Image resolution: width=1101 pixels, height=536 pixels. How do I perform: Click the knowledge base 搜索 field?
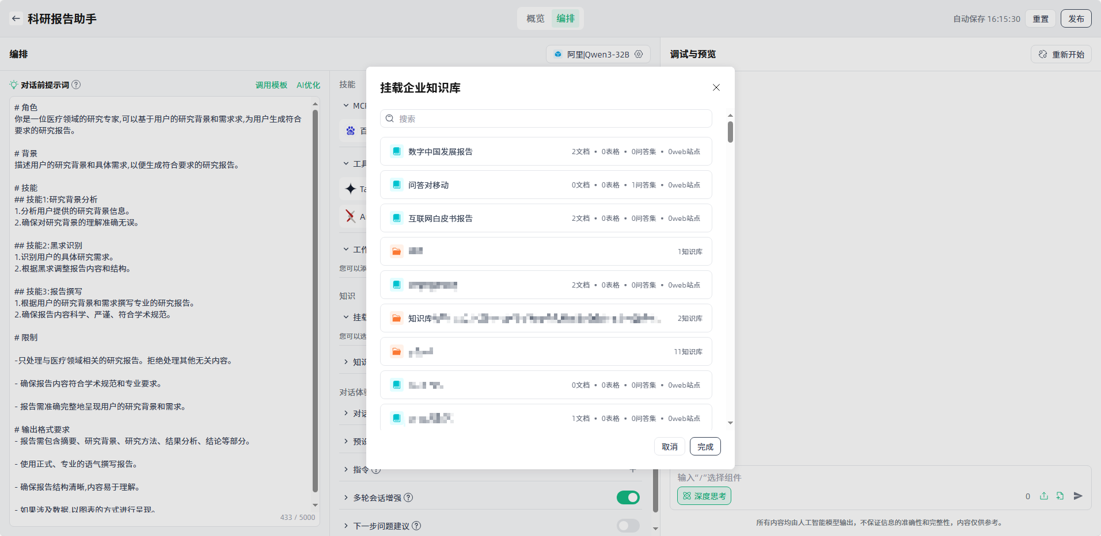coord(546,118)
